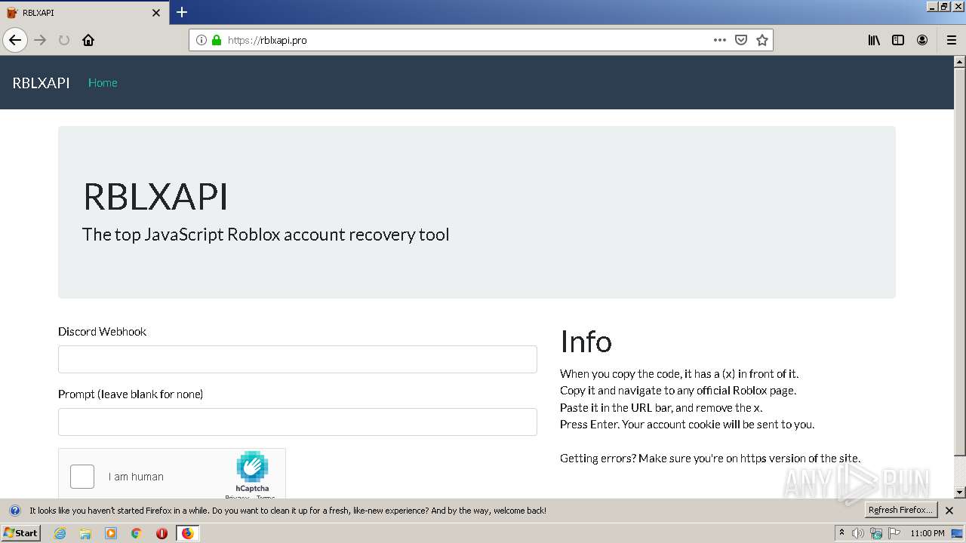Select the RBLXAPI browser tab
966x543 pixels.
84,13
